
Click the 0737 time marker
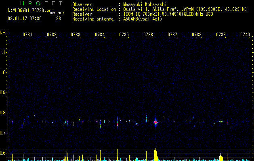tap(172, 34)
